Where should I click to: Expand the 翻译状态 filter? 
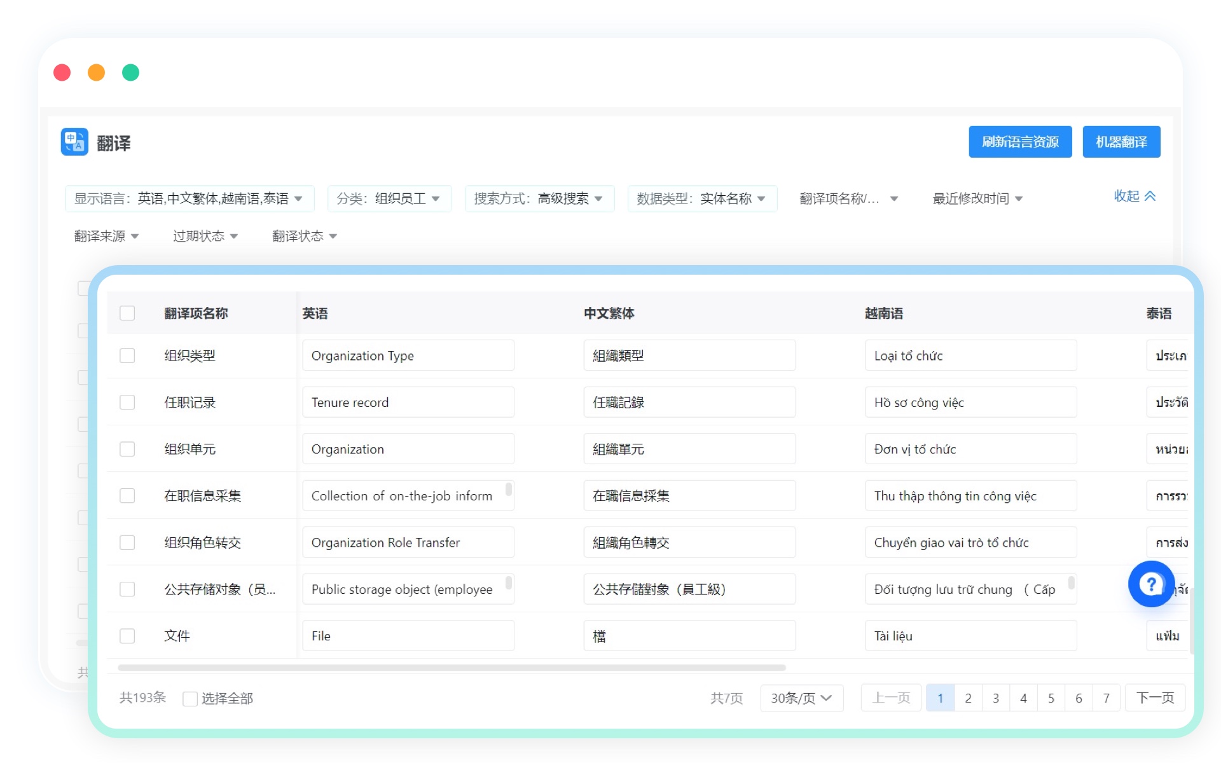305,236
